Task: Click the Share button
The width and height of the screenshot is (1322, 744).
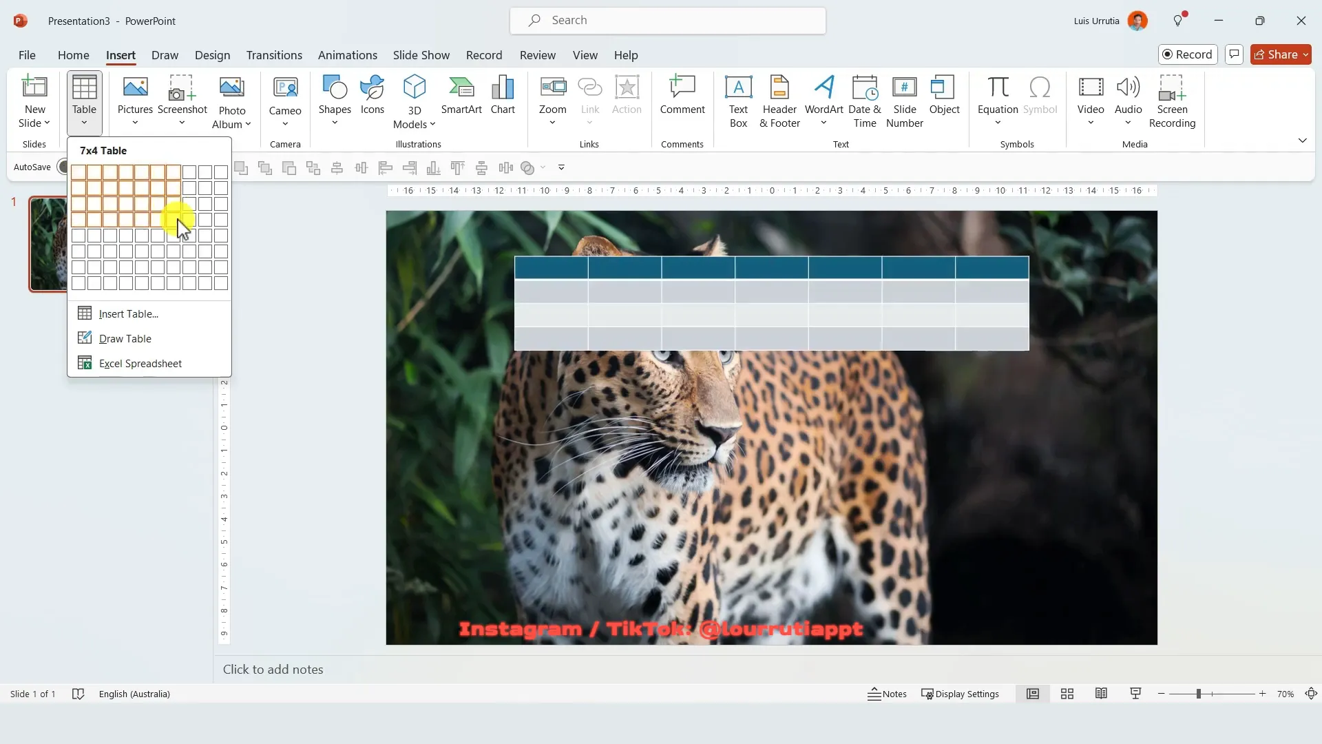Action: click(x=1281, y=54)
